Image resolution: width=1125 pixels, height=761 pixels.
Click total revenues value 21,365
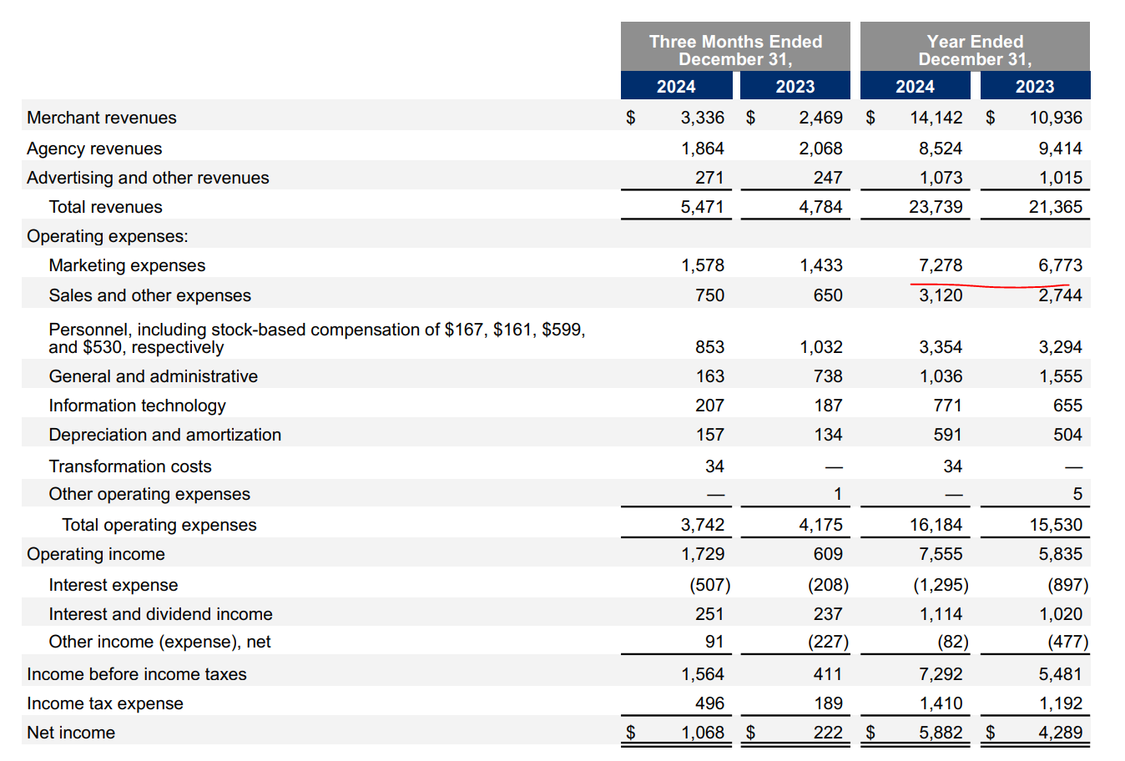(1055, 207)
